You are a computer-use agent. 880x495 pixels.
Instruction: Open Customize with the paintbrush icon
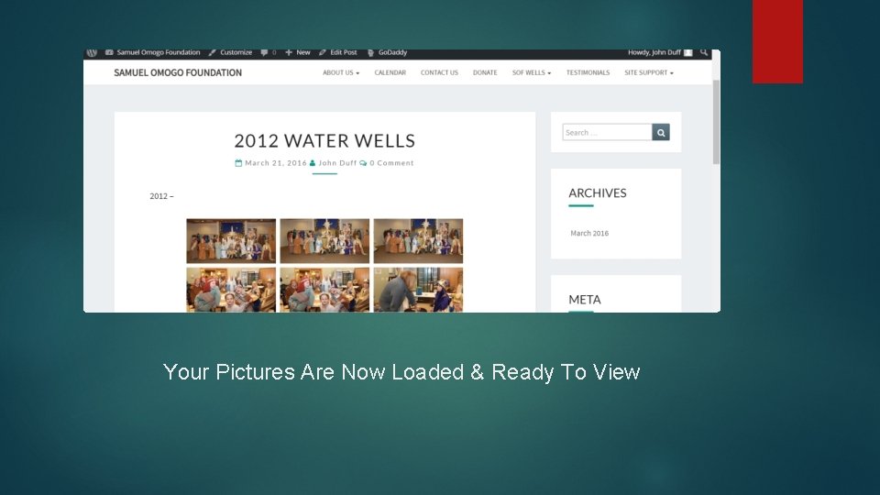(230, 52)
